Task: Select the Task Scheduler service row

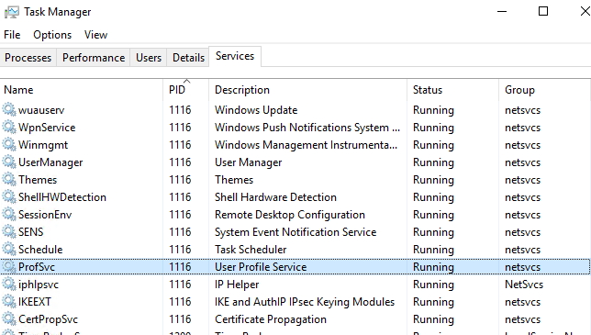Action: [295, 249]
